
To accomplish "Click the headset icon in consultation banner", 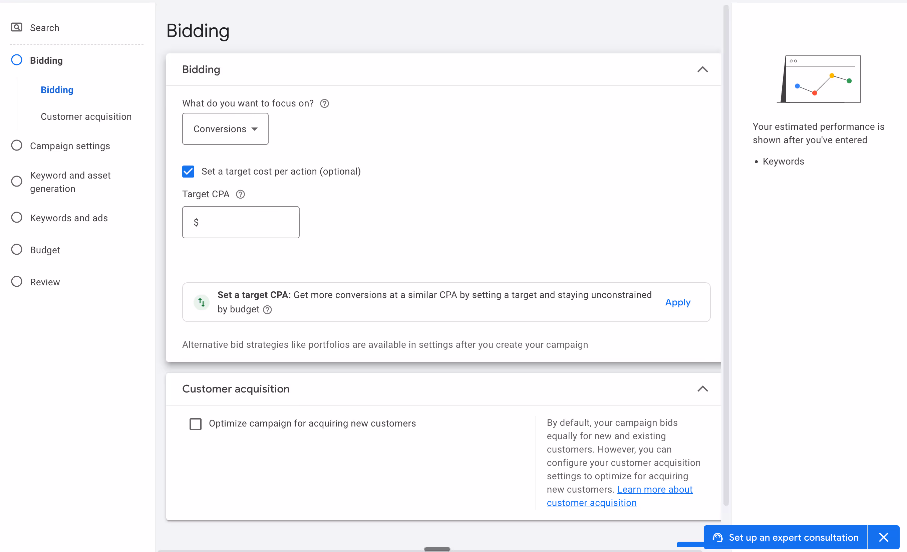I will pos(717,537).
